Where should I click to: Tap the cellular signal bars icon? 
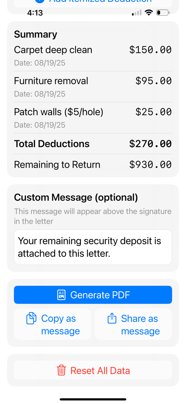[135, 13]
